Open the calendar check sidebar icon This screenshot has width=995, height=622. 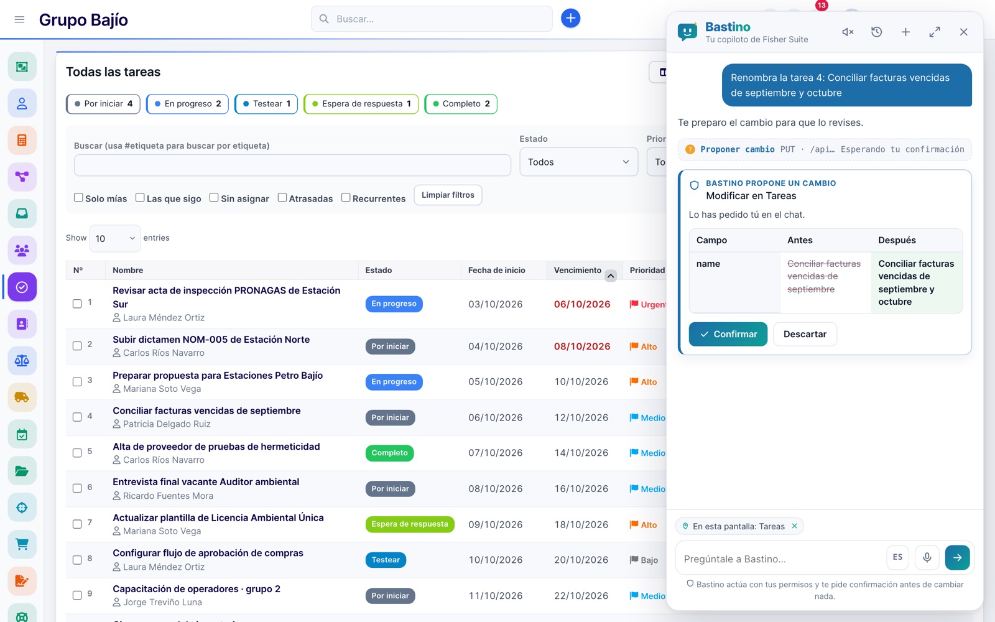22,434
